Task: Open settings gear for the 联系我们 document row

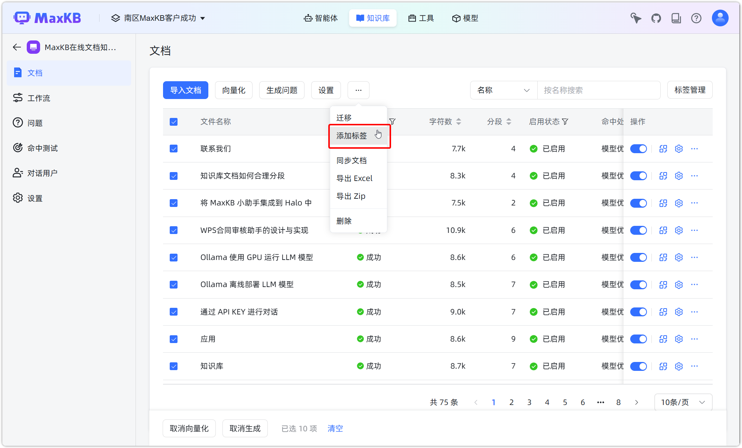Action: [x=679, y=148]
